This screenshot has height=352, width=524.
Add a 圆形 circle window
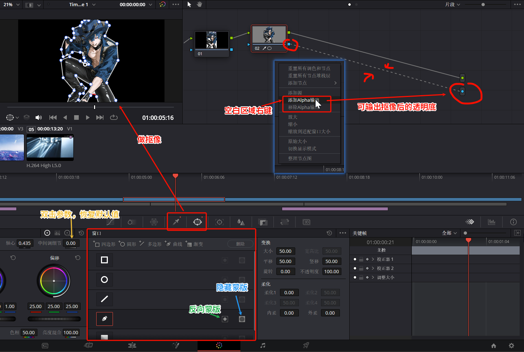point(127,244)
